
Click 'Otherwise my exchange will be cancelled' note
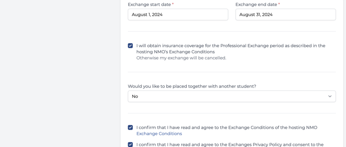coord(181,58)
